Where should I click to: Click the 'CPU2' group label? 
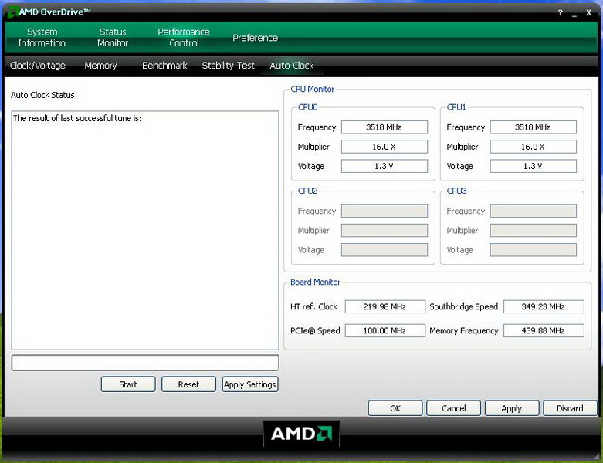[307, 191]
